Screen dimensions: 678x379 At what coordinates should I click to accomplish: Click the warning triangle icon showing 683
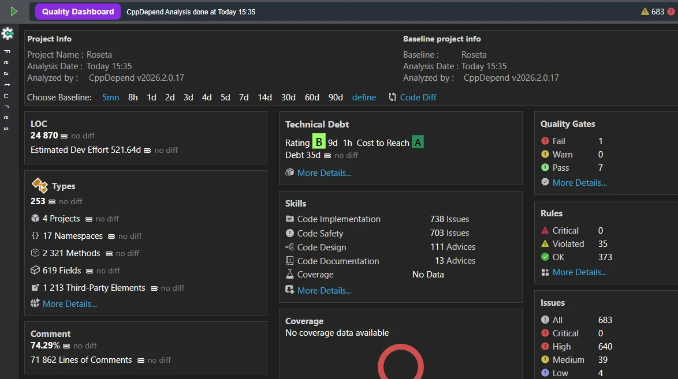[645, 12]
